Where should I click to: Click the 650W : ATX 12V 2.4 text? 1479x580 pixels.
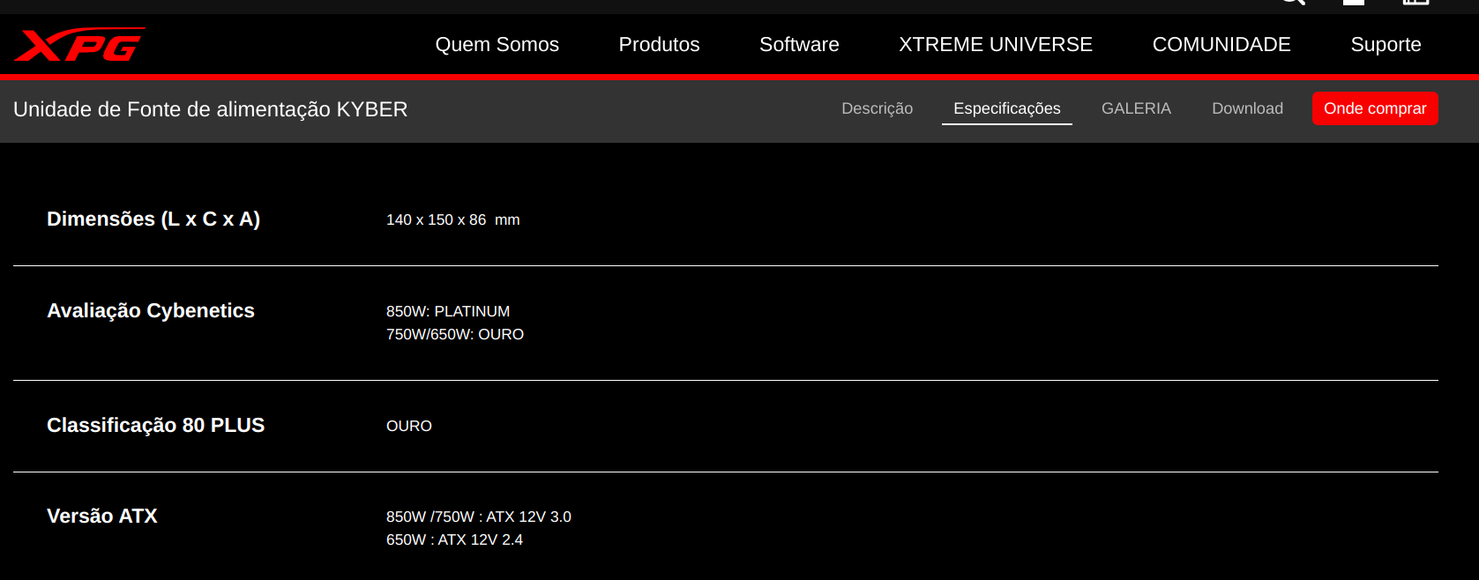(x=455, y=539)
